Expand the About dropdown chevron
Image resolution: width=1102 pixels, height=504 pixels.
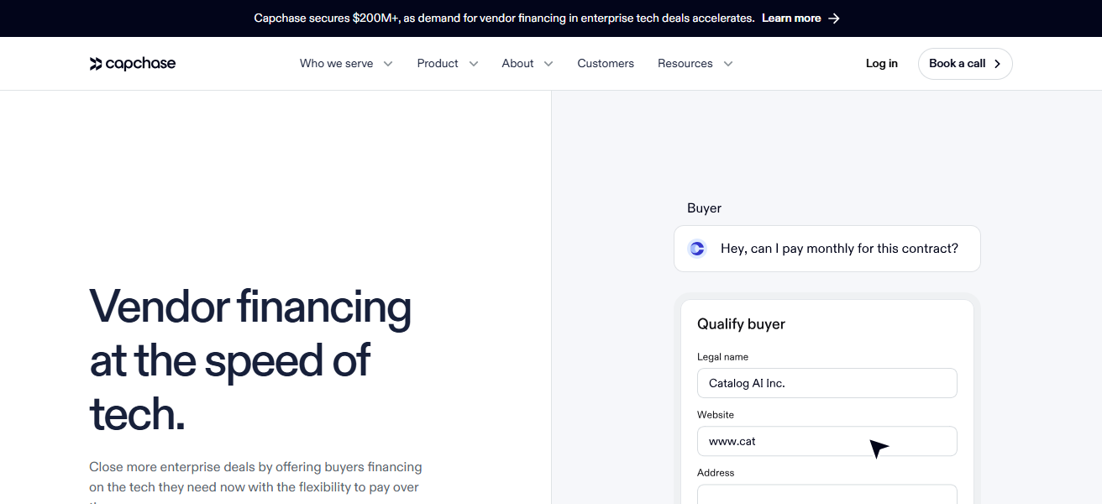coord(548,64)
